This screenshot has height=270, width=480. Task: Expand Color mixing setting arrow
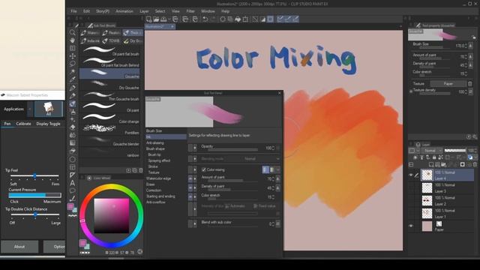coord(195,169)
